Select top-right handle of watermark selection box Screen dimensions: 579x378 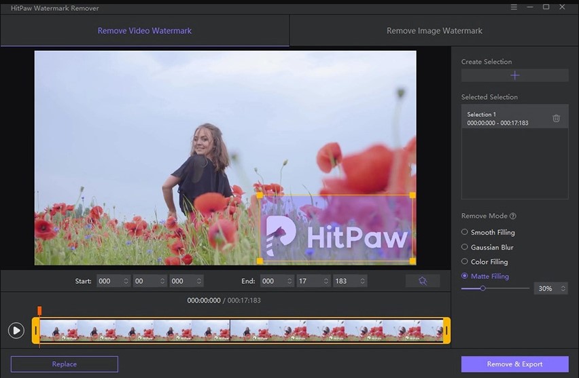(x=413, y=195)
